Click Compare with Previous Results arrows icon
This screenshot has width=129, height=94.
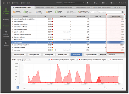pyautogui.click(x=79, y=12)
